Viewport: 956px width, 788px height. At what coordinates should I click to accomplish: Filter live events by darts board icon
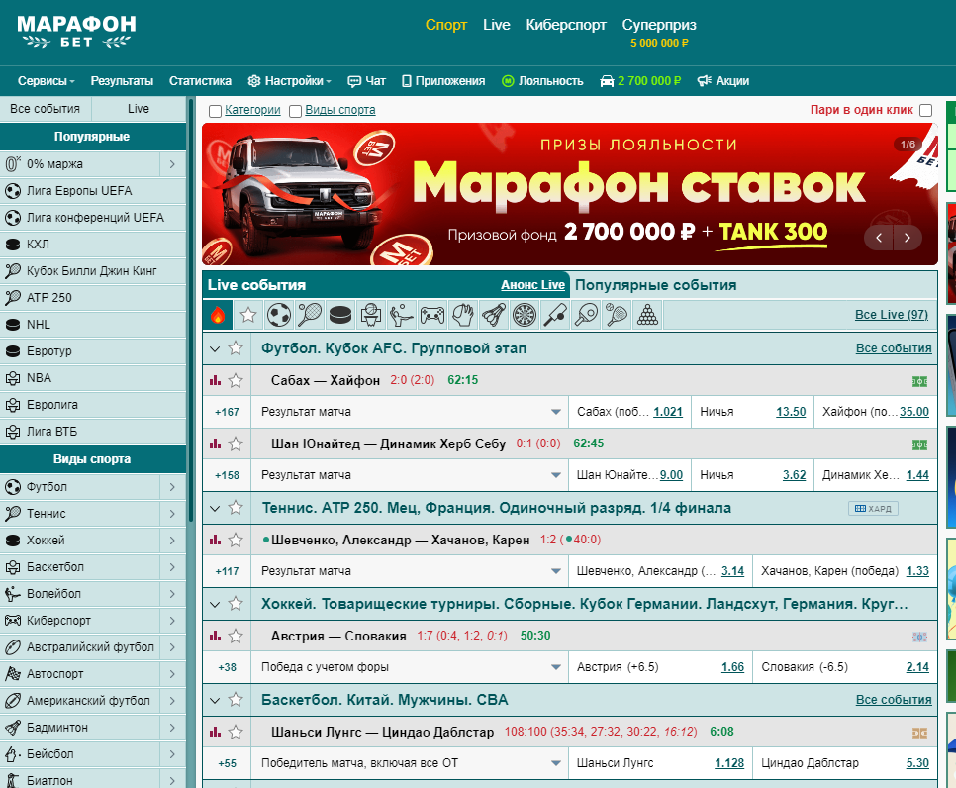525,315
